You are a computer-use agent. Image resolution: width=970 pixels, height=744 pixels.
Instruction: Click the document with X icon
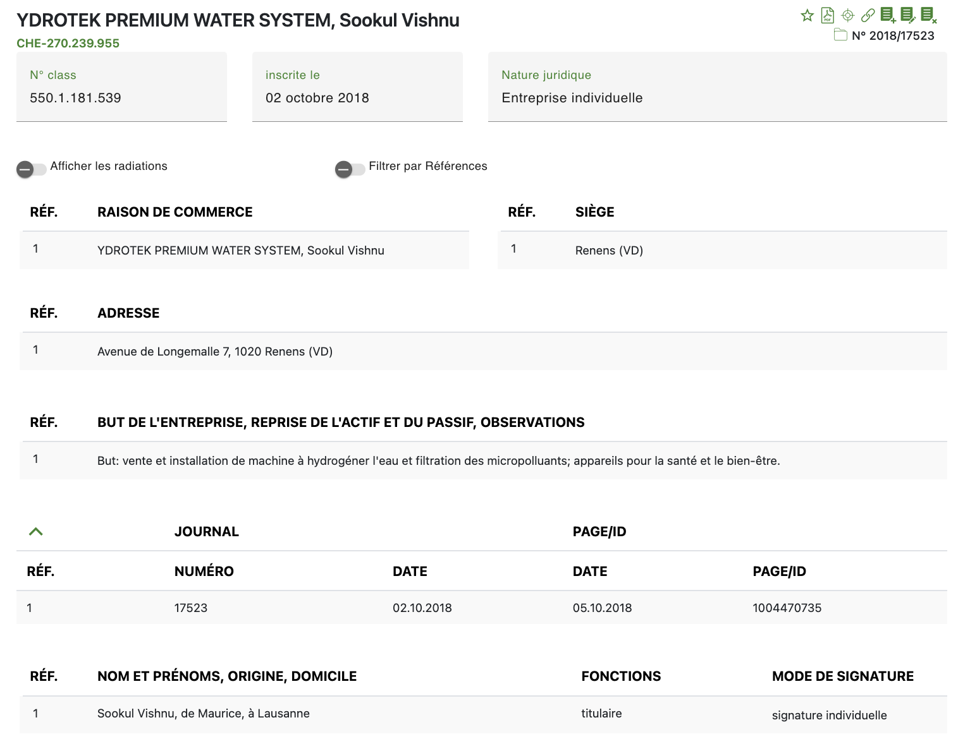click(x=928, y=15)
